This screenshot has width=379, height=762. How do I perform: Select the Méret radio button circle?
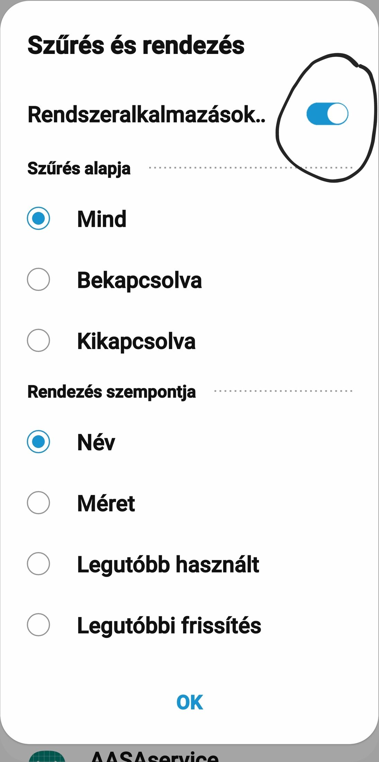[38, 503]
